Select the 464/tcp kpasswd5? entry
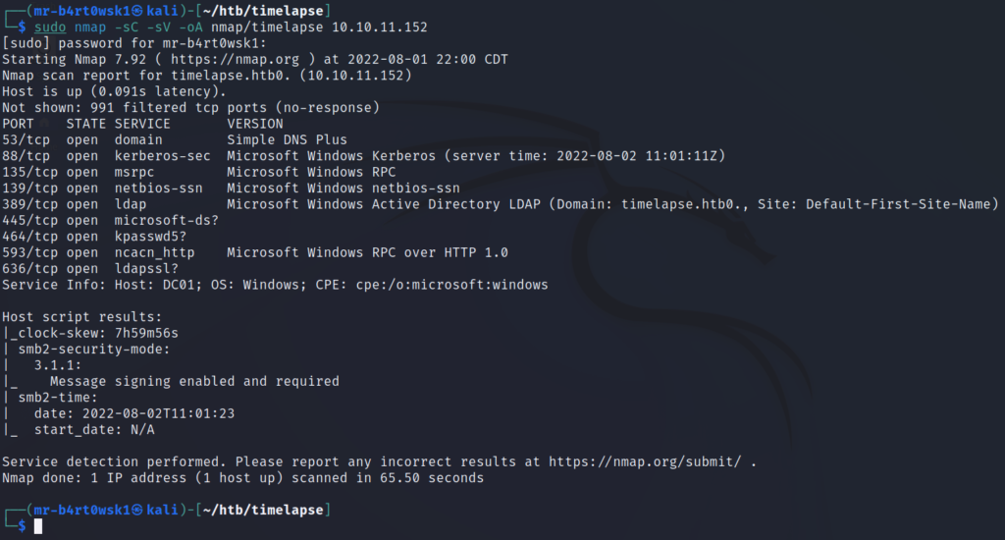The height and width of the screenshot is (540, 1005). 94,236
